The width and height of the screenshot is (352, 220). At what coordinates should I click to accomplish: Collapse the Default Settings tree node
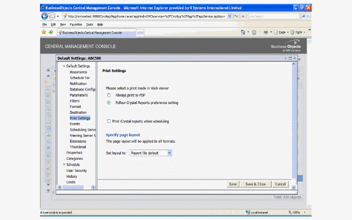coord(63,66)
